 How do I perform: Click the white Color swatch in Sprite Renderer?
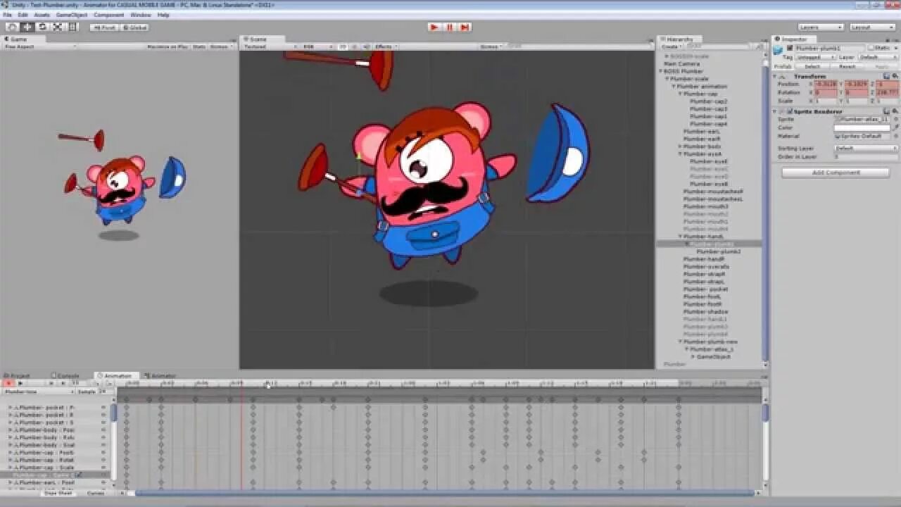[862, 128]
